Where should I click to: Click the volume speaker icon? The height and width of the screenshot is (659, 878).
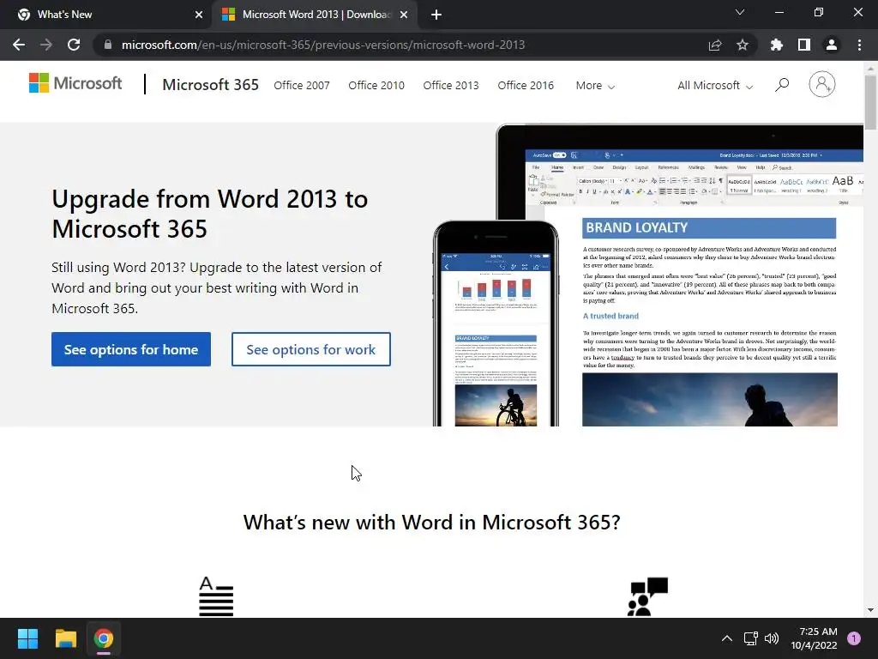click(772, 638)
